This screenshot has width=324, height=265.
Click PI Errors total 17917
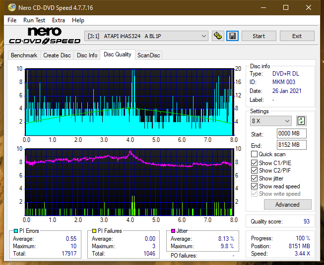point(69,254)
